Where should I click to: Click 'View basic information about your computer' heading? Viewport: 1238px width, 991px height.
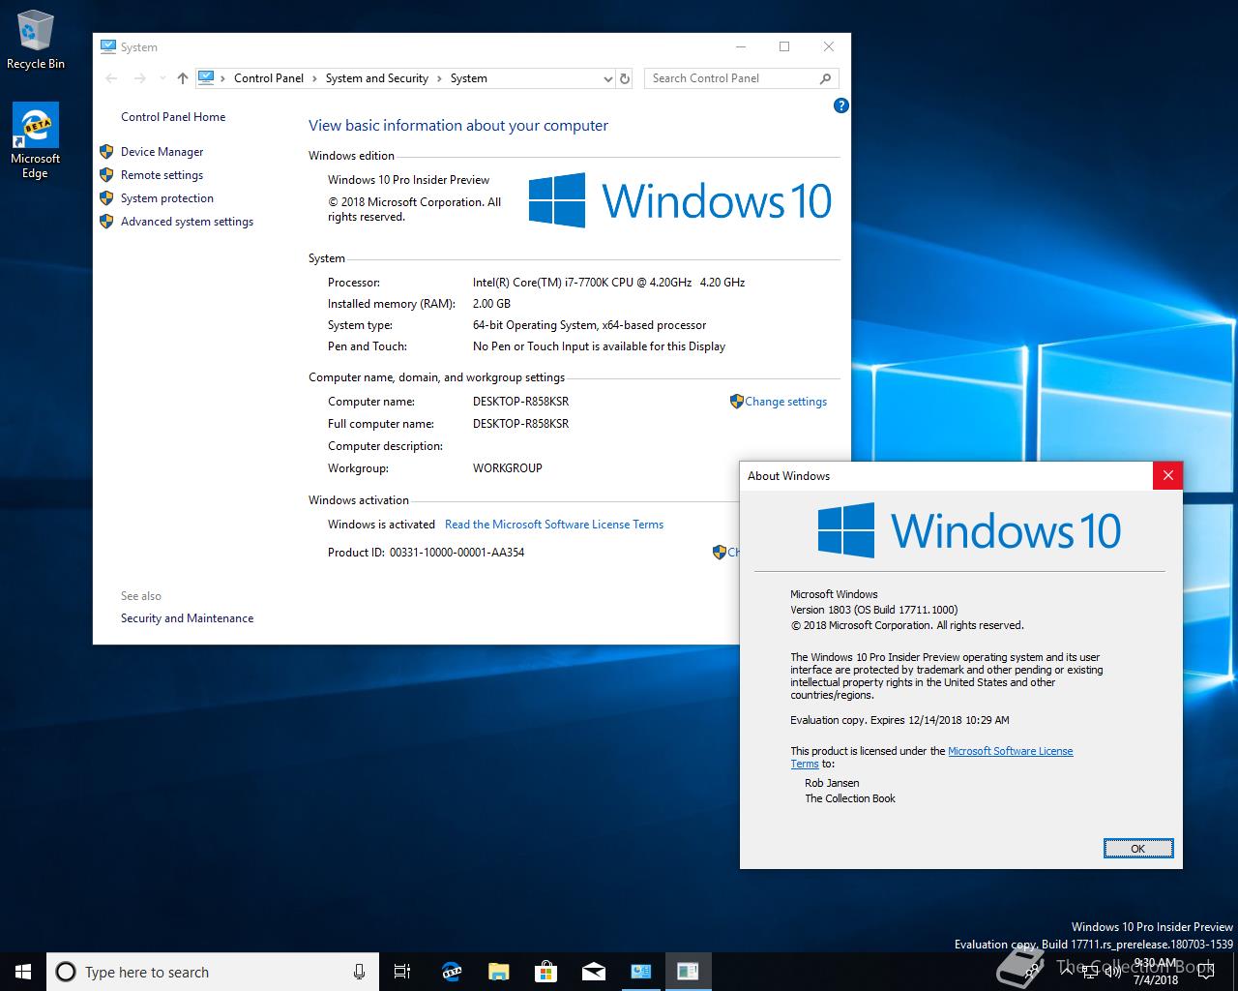pyautogui.click(x=458, y=126)
